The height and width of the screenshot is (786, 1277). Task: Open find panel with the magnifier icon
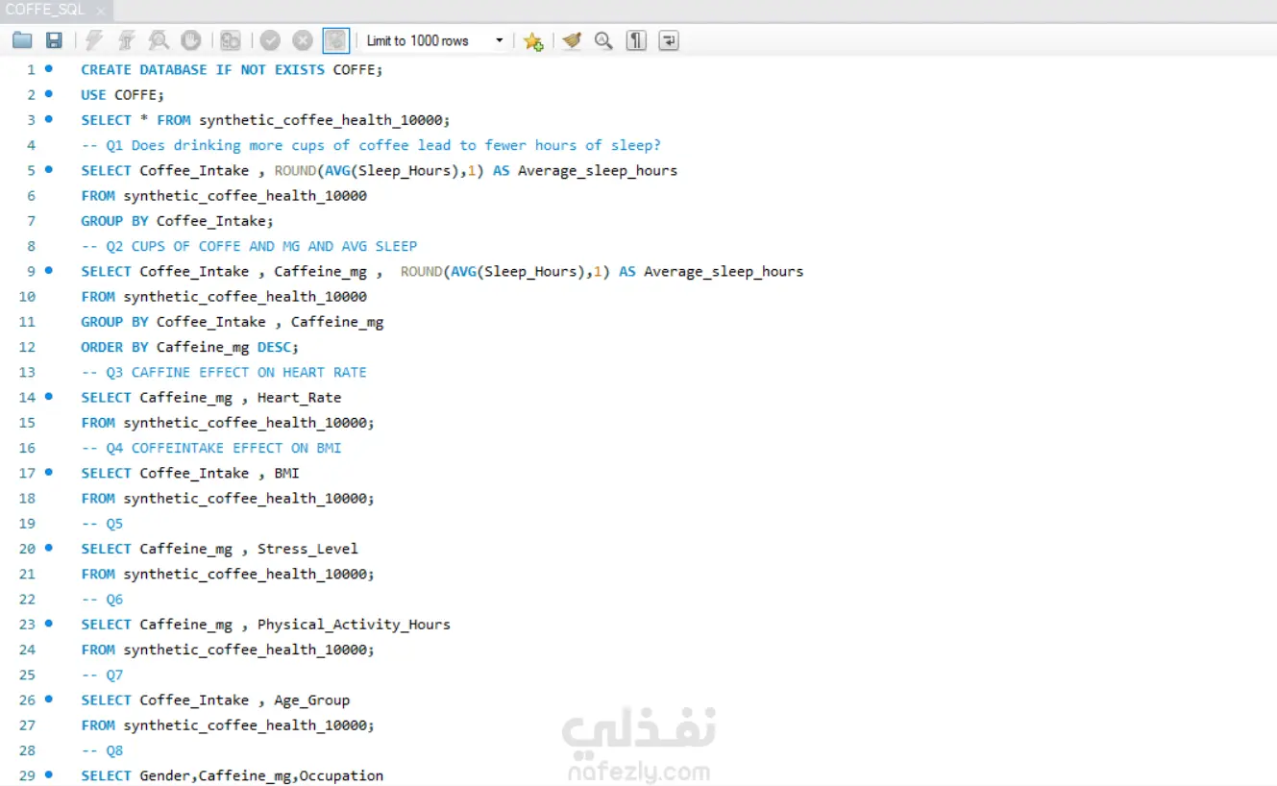tap(603, 40)
